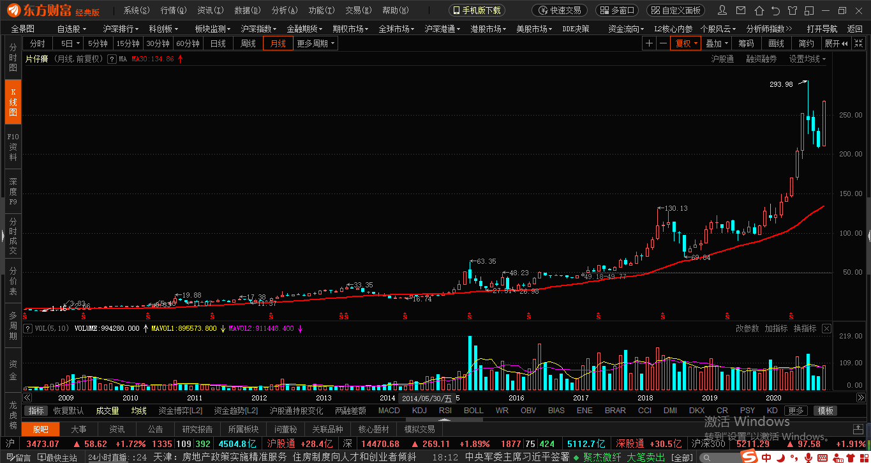
Task: Click the 手机版下载 button
Action: (477, 10)
